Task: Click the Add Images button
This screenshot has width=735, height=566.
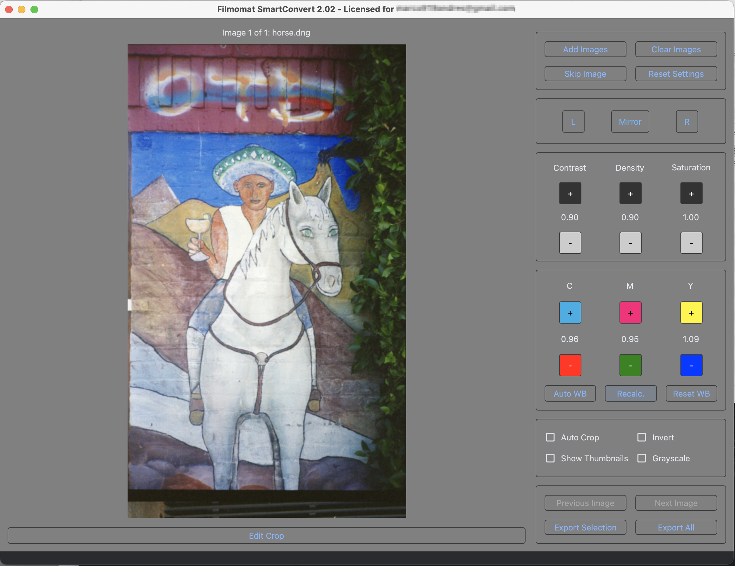Action: [585, 49]
